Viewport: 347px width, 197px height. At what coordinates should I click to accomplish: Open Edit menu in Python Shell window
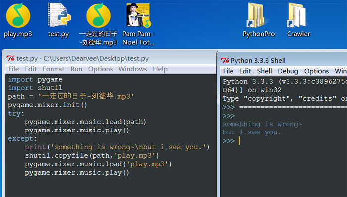(245, 71)
